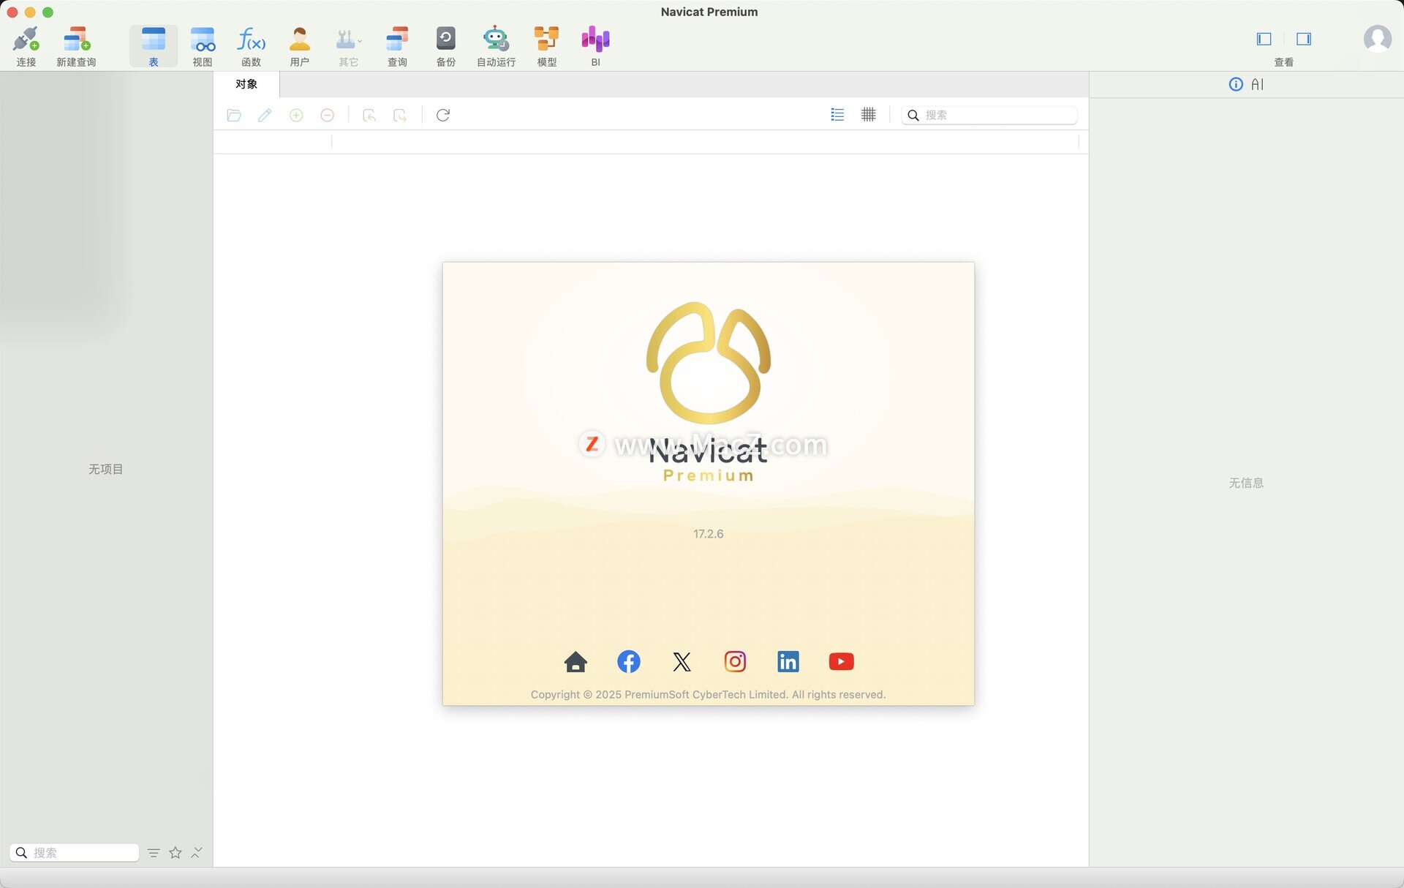The image size is (1404, 888).
Task: Expand the 其它 other objects dropdown
Action: point(349,46)
